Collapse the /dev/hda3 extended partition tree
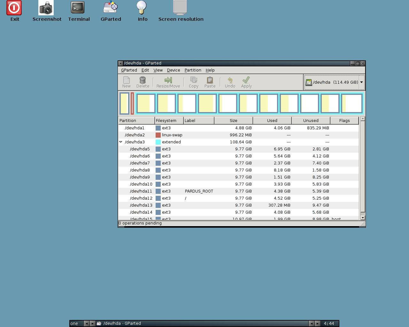 click(x=121, y=142)
